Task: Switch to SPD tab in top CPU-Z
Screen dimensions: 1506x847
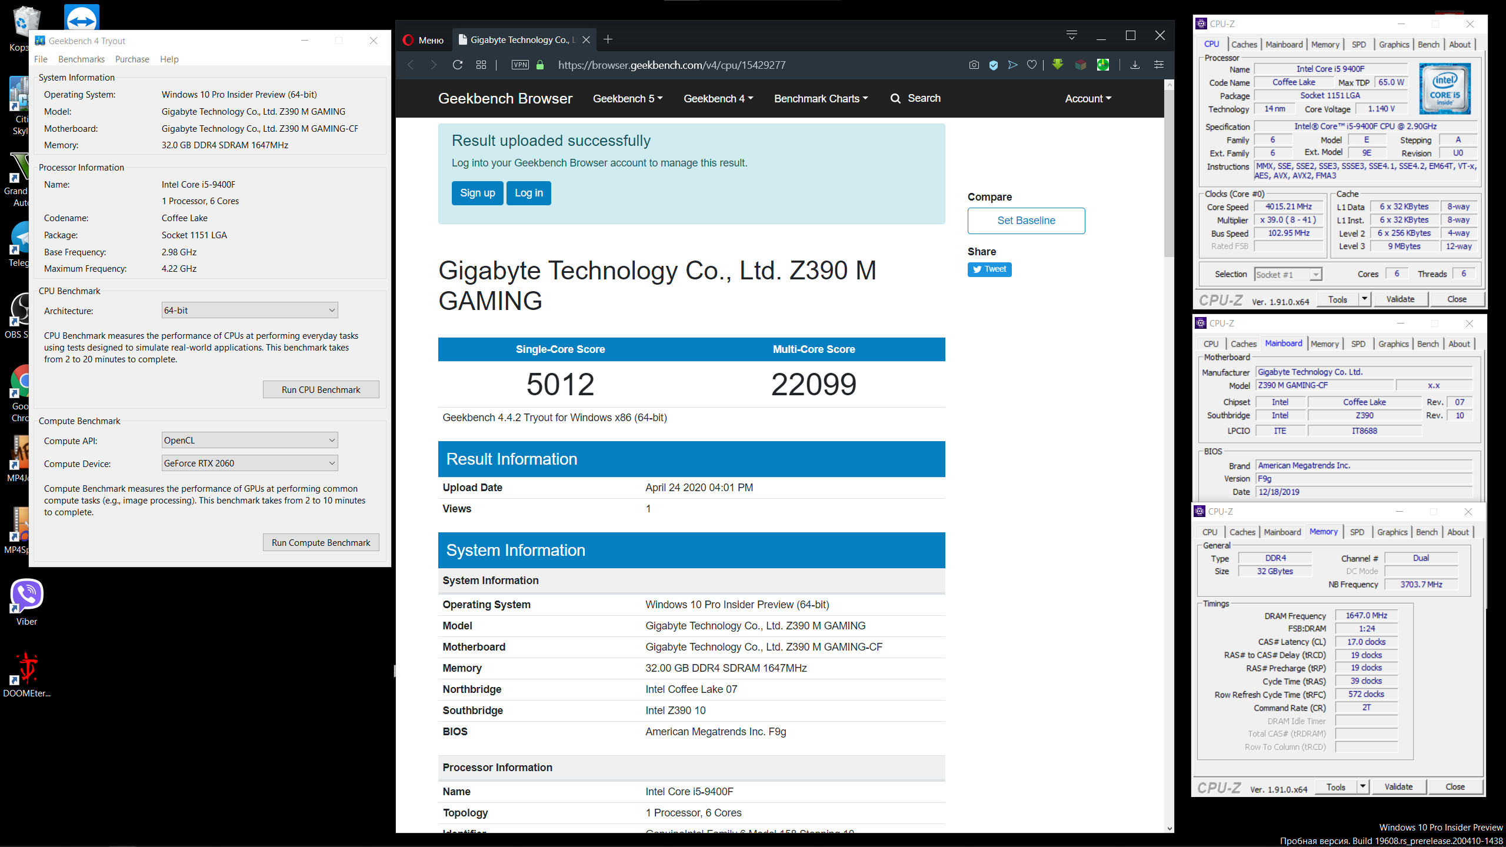Action: click(x=1359, y=44)
